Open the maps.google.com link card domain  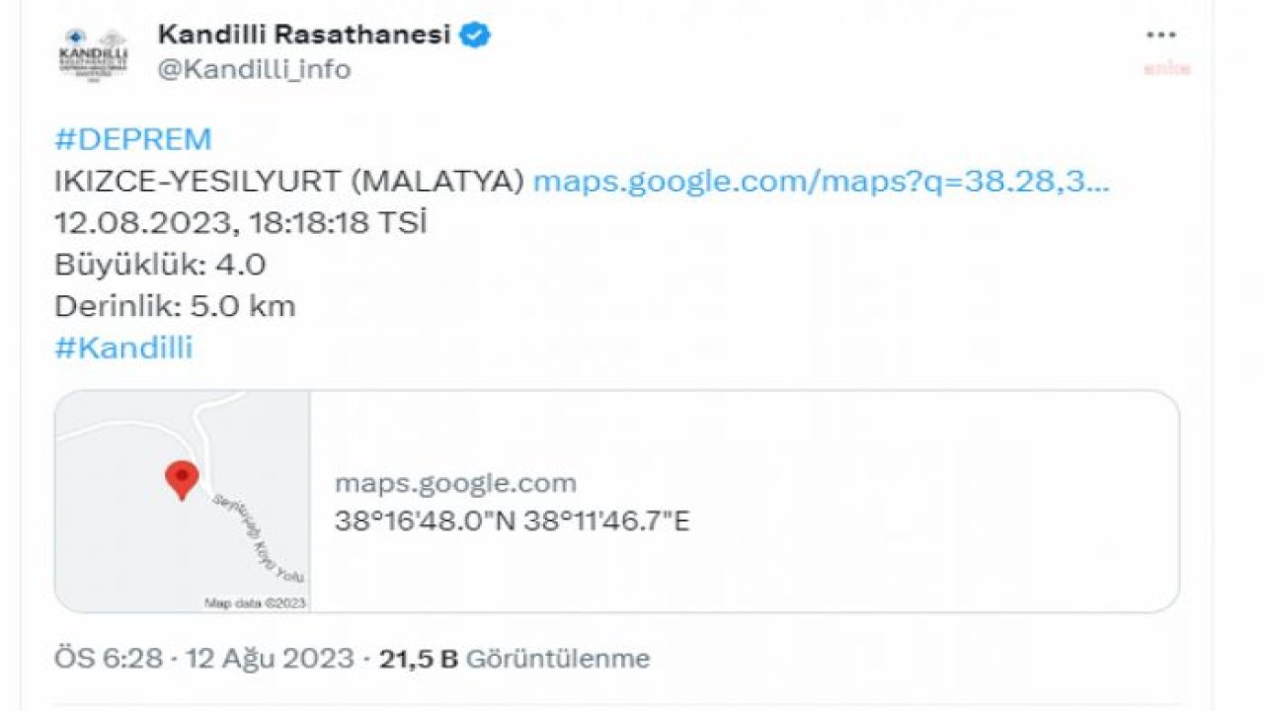[455, 484]
